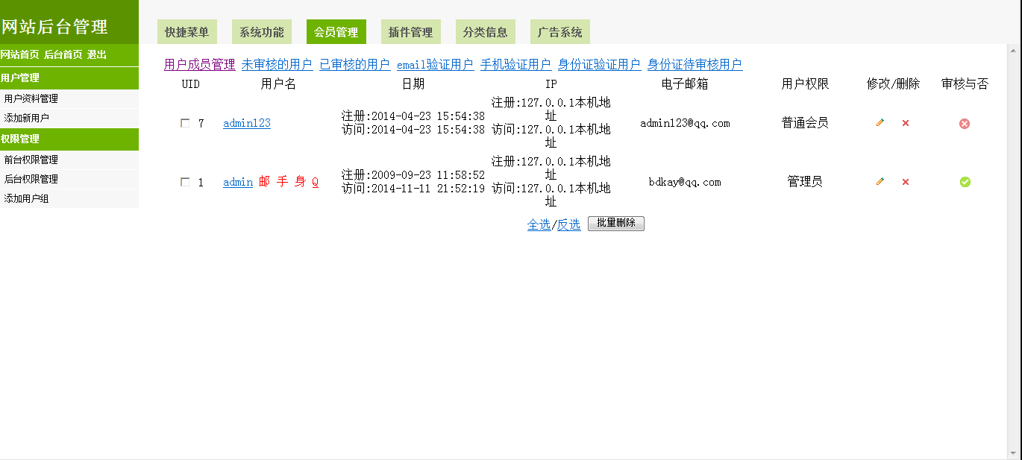The width and height of the screenshot is (1022, 460).
Task: Click 全选 to select all
Action: tap(539, 224)
